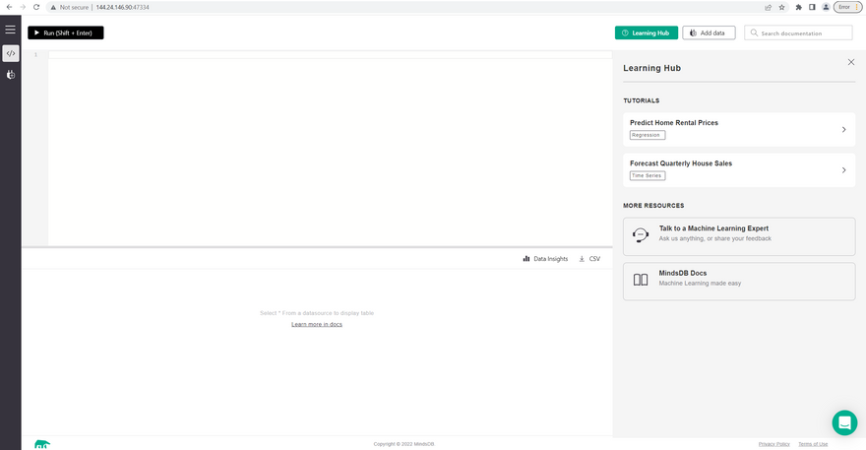Viewport: 866px width, 450px height.
Task: Open the MindsDB Docs resource
Action: click(738, 281)
